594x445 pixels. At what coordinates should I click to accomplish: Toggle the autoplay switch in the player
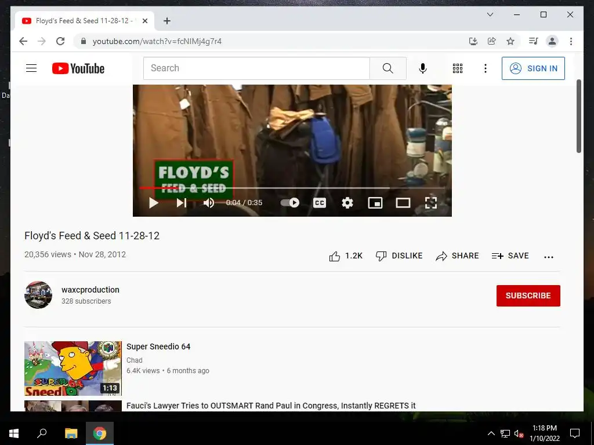tap(290, 203)
